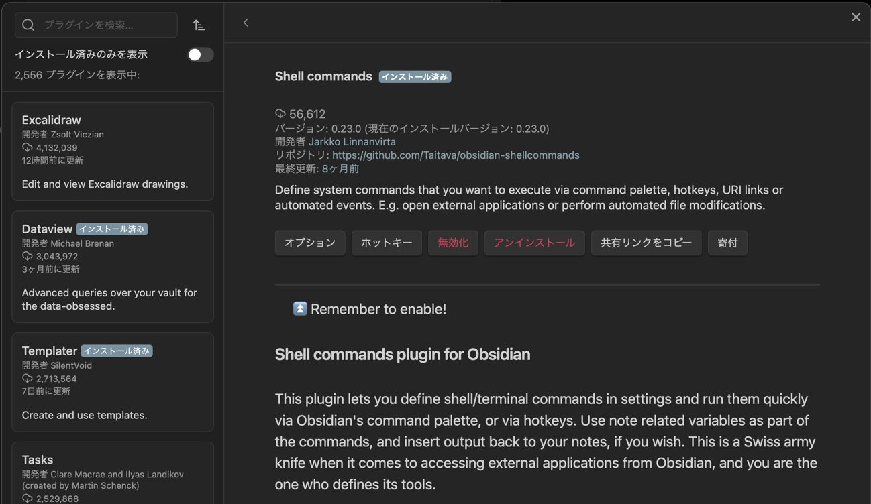The width and height of the screenshot is (871, 504).
Task: Click the オプション button
Action: (x=310, y=243)
